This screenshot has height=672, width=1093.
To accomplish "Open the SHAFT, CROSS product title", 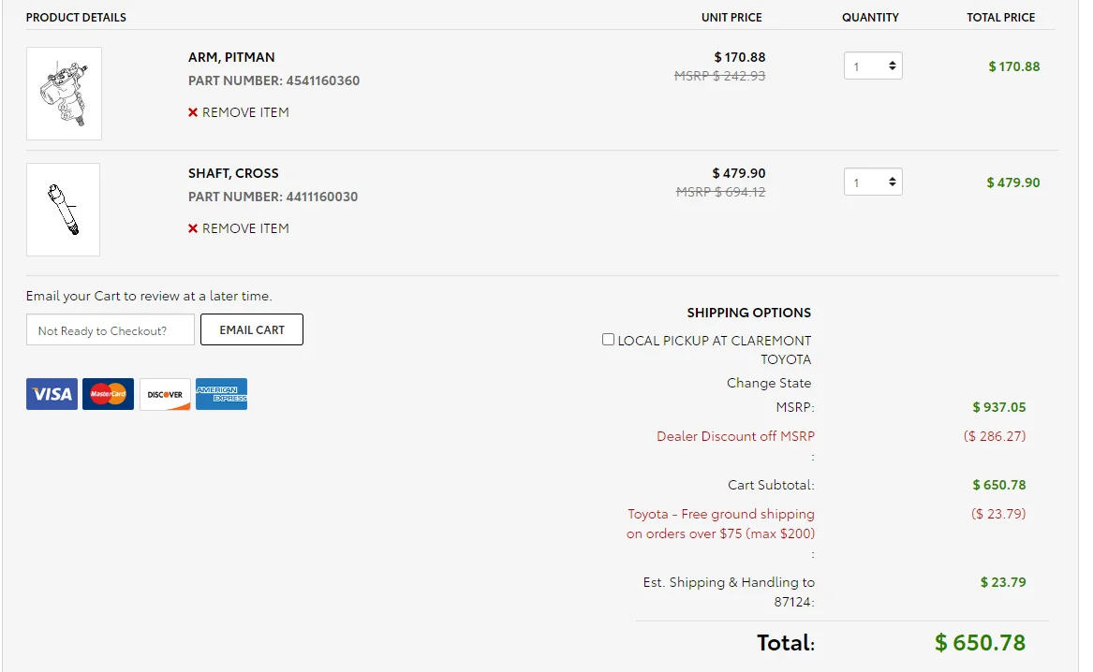I will 233,173.
